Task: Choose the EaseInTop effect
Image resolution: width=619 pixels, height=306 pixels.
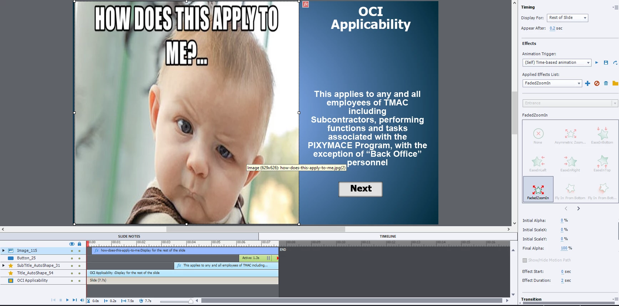Action: click(x=602, y=164)
